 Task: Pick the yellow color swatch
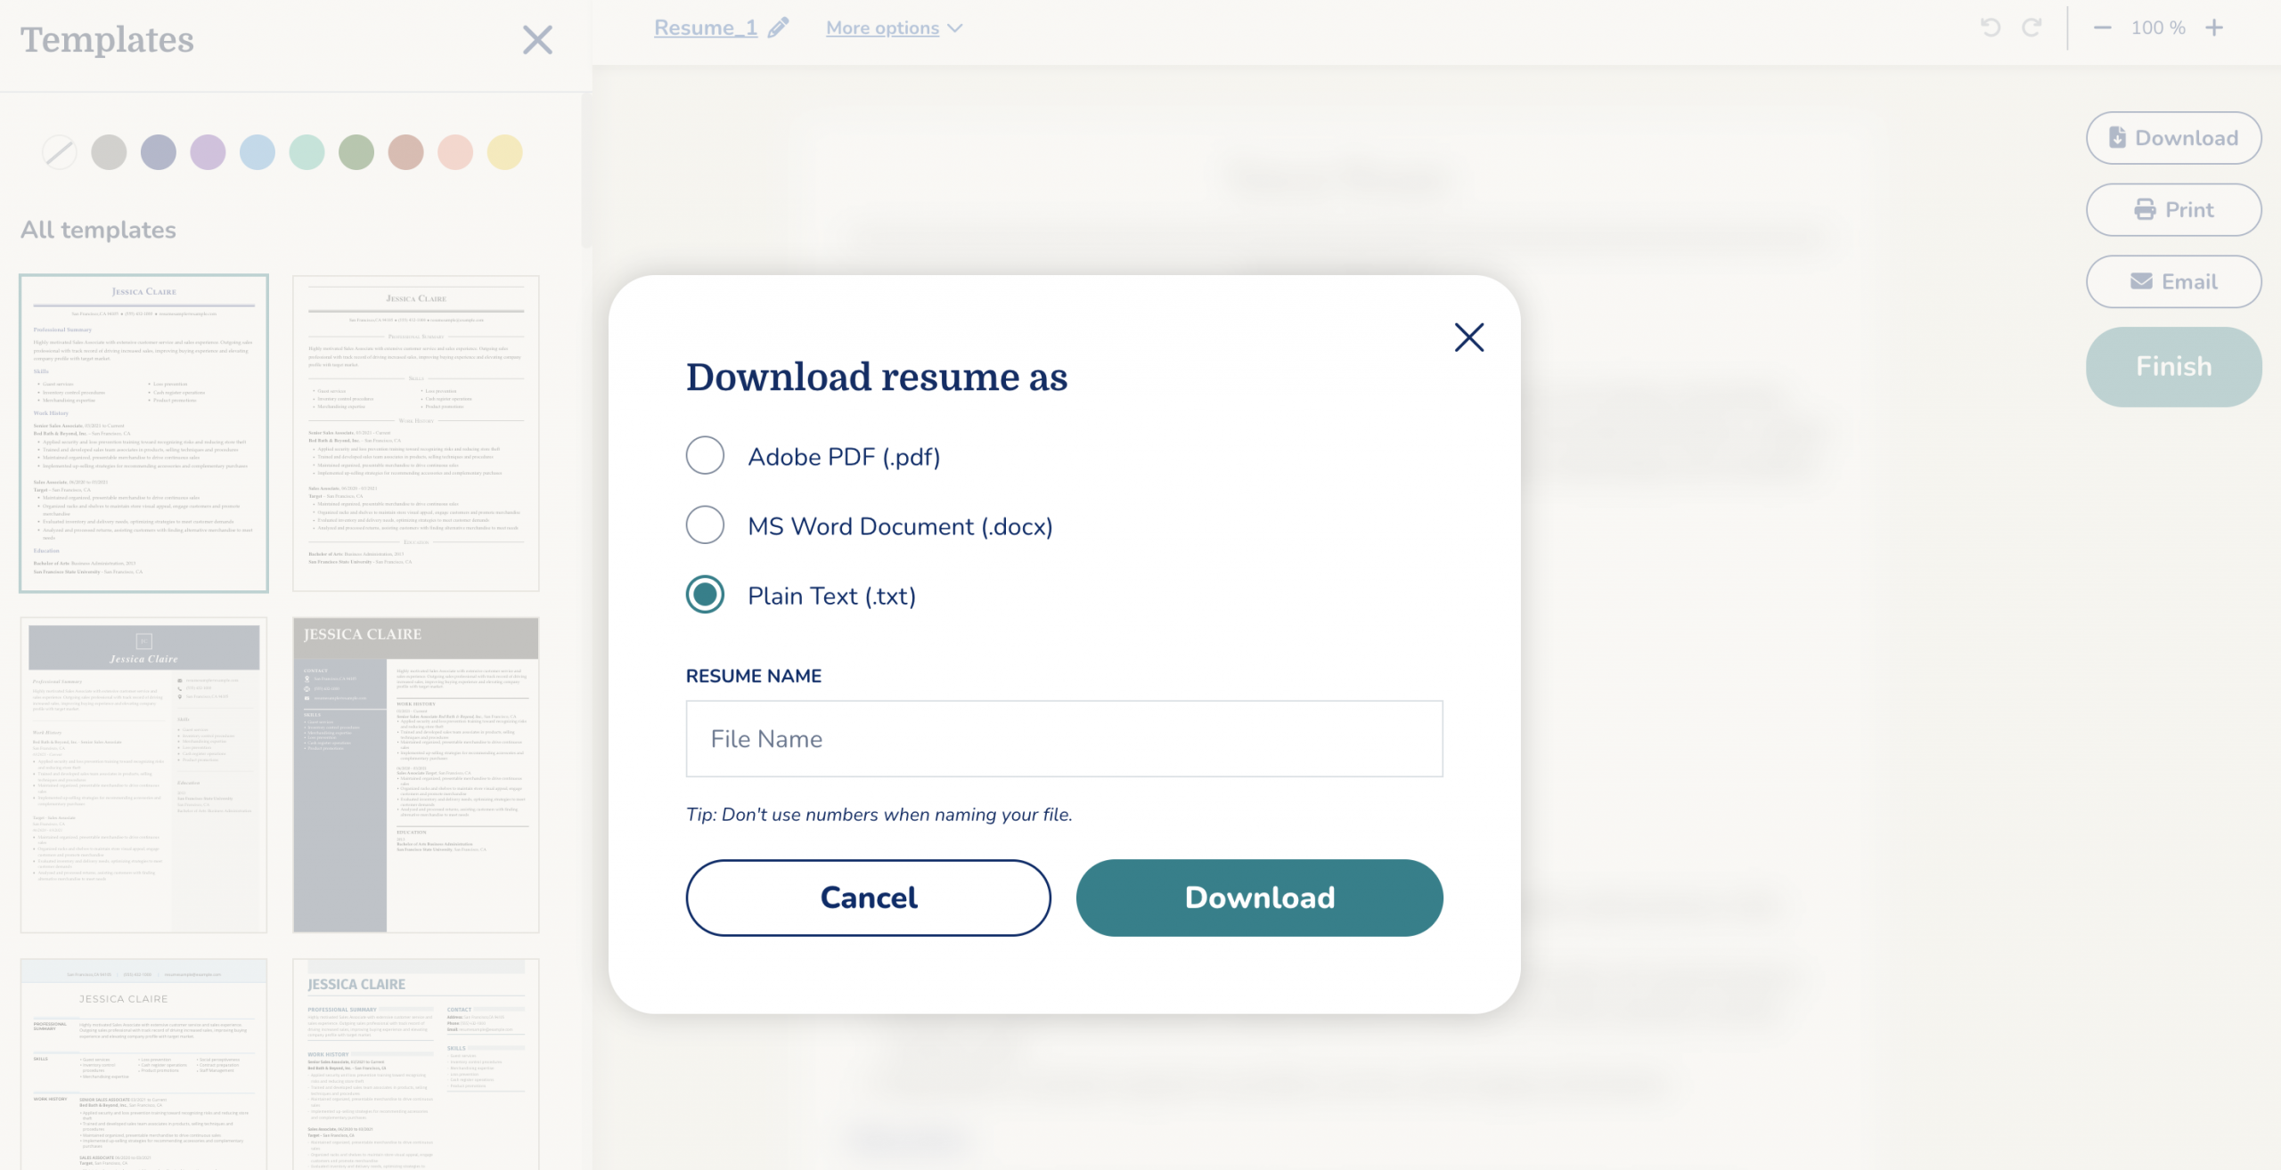pos(504,152)
